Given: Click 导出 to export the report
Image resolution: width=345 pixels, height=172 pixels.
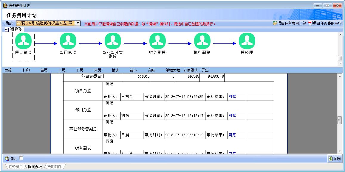Looking at the screenshot, I should 205,71.
